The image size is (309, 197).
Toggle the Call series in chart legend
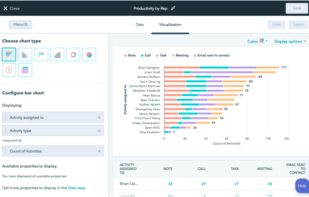tap(145, 56)
